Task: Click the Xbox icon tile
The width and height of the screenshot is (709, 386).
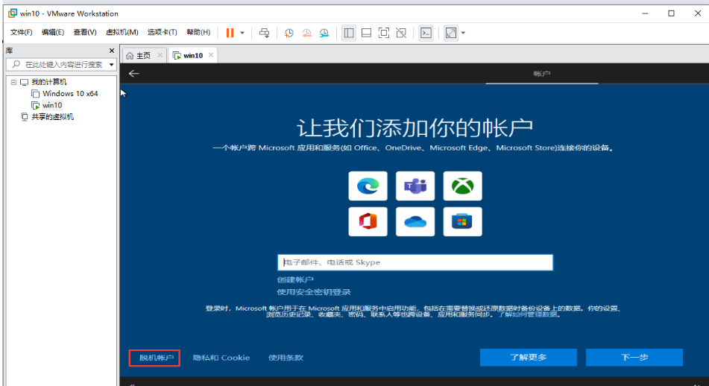Action: [x=462, y=186]
